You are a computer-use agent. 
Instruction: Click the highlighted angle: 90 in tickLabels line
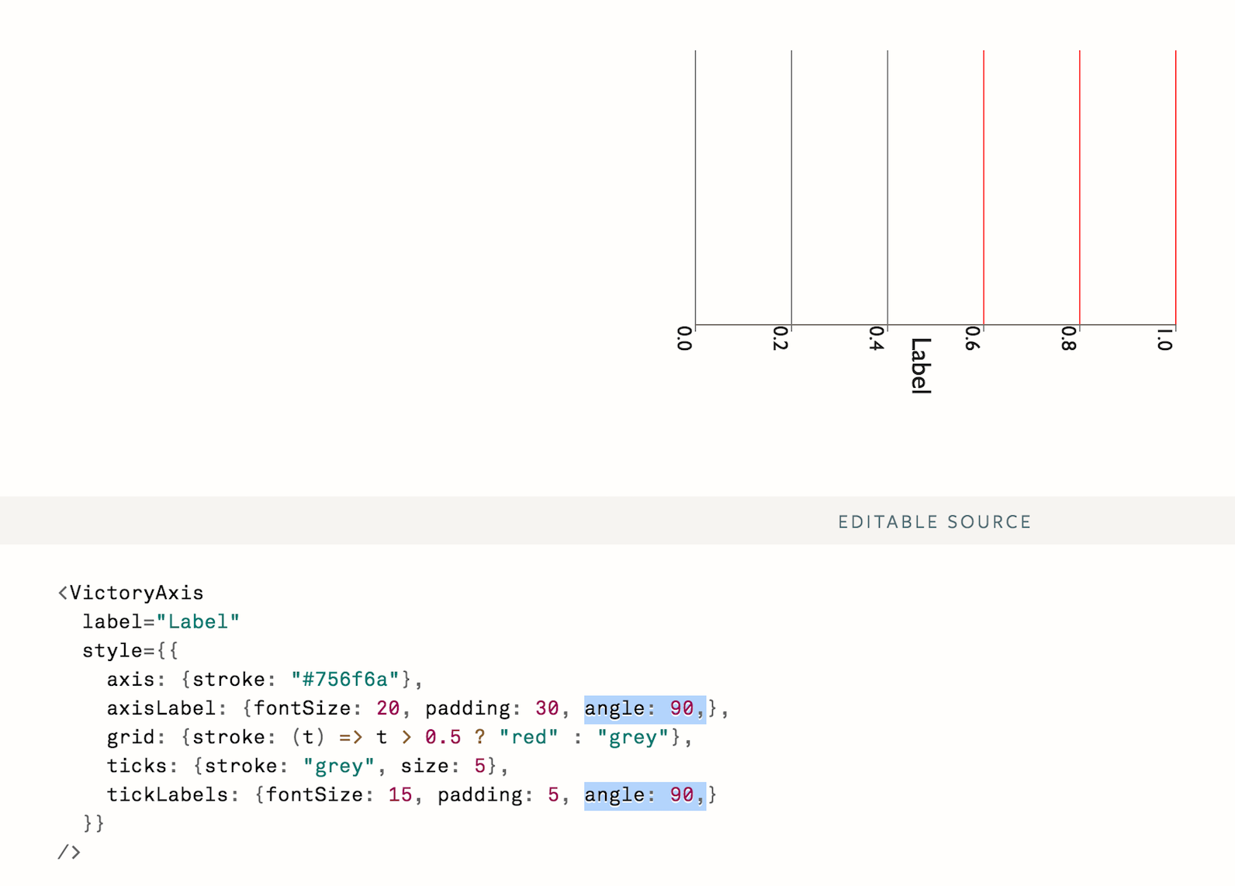pos(645,795)
